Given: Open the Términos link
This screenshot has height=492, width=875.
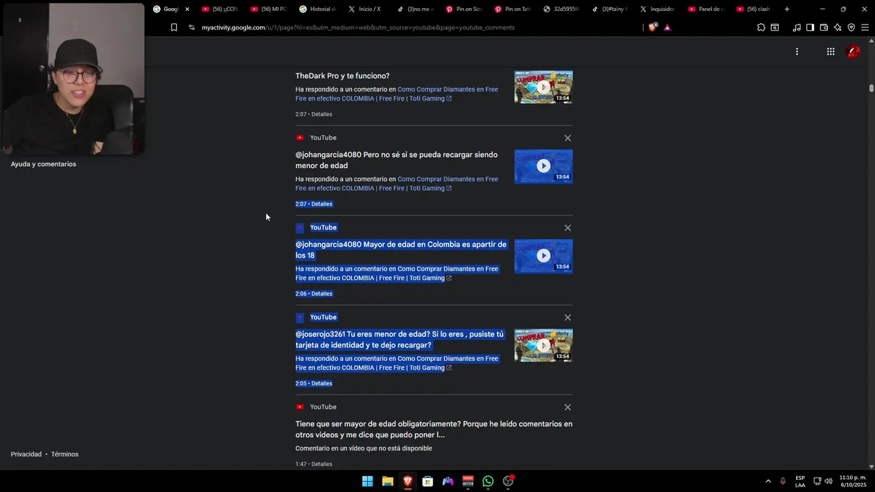Looking at the screenshot, I should coord(65,454).
